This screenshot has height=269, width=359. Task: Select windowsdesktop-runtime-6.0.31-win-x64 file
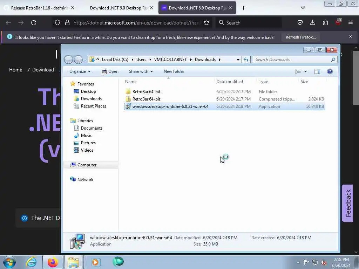[x=225, y=106]
